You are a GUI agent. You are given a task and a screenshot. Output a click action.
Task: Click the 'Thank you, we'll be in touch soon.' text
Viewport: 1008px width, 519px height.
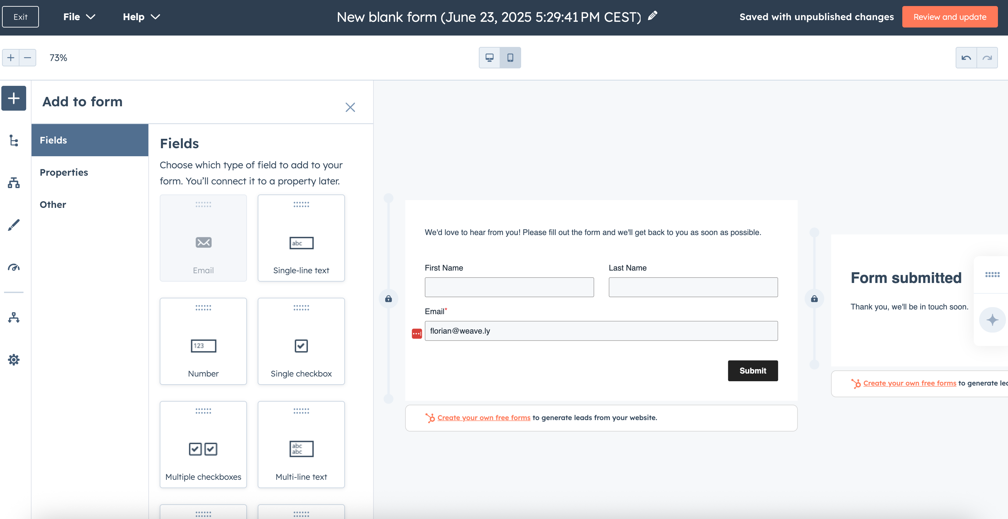pyautogui.click(x=909, y=307)
